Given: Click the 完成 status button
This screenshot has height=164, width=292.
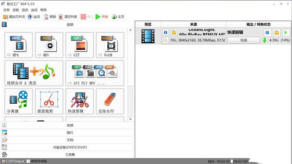Looking at the screenshot, I should click(243, 40).
